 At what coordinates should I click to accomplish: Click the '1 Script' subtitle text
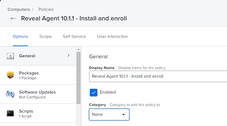25,116
